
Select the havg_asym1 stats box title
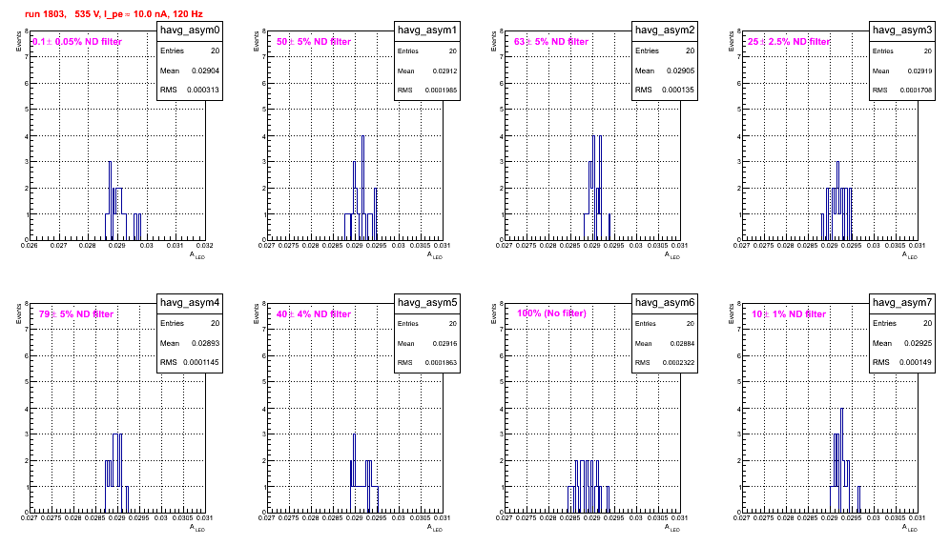427,30
